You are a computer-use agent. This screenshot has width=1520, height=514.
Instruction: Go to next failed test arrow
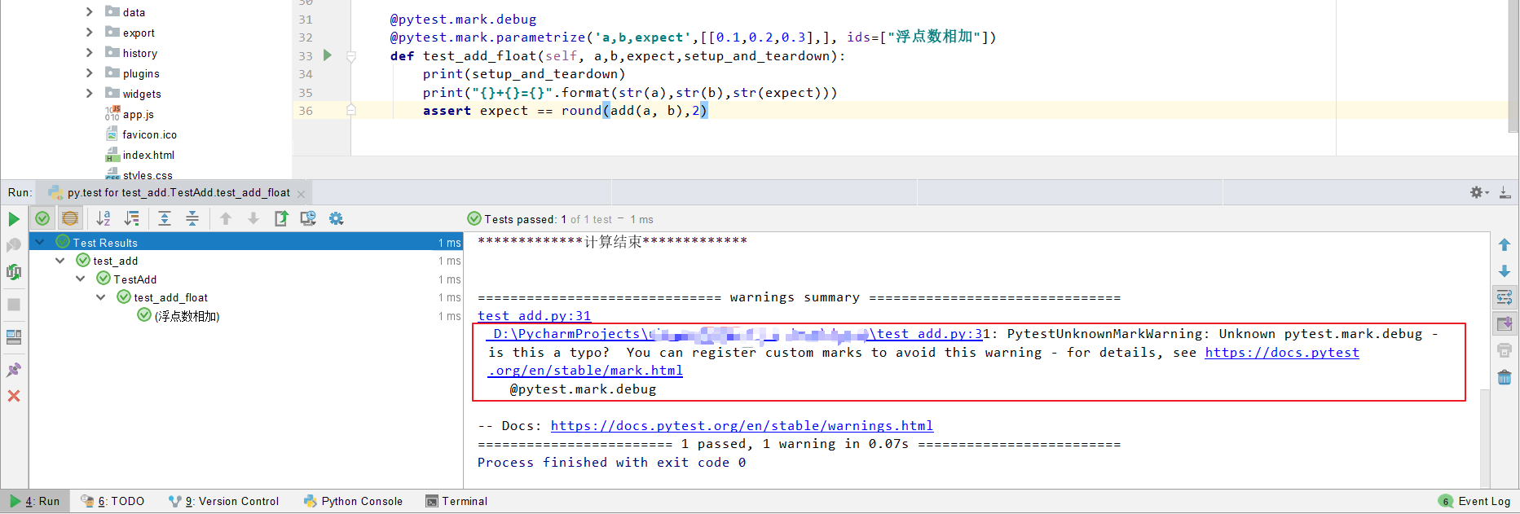pos(253,218)
